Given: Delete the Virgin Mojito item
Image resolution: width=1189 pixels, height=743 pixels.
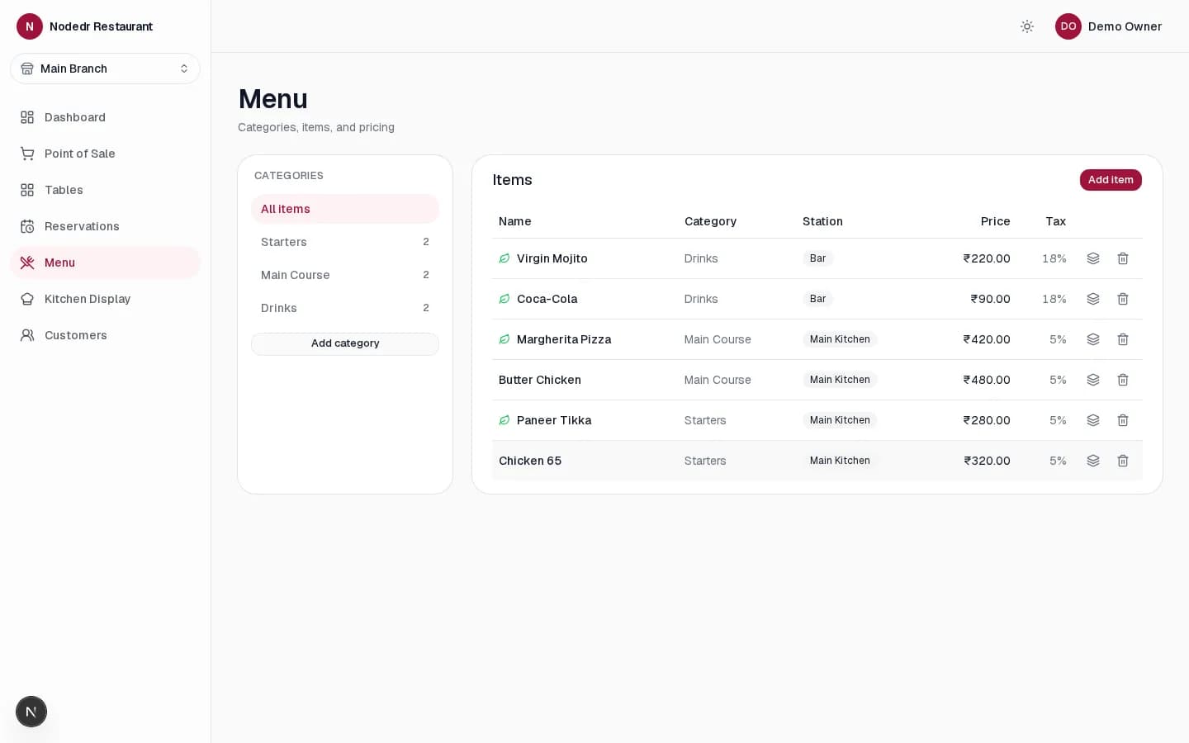Looking at the screenshot, I should (x=1123, y=258).
